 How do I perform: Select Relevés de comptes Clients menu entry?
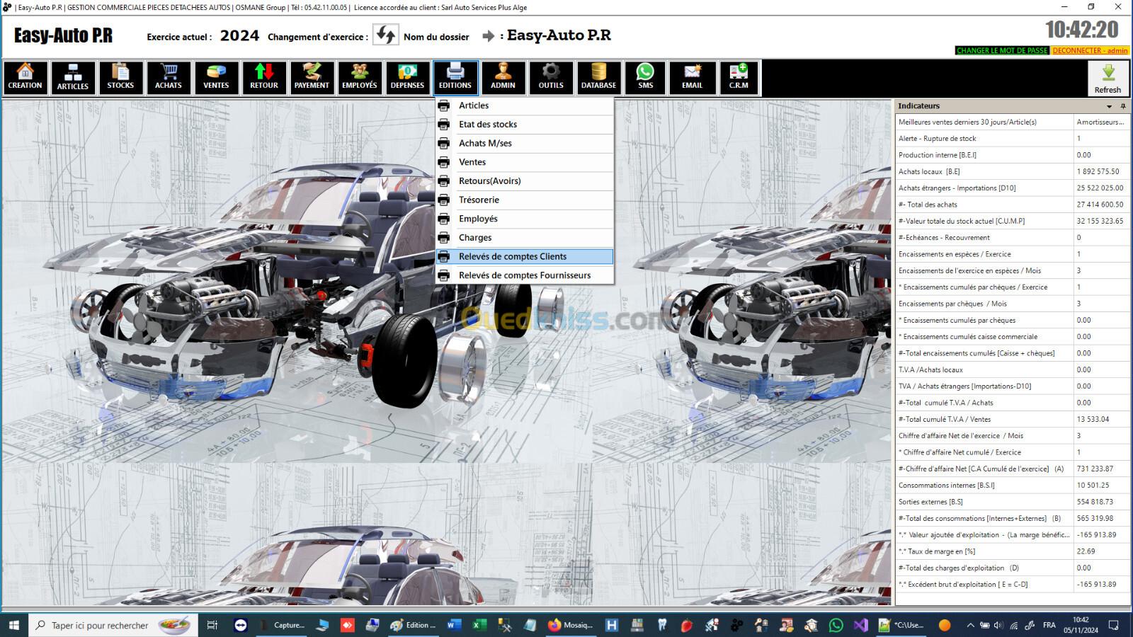(513, 256)
